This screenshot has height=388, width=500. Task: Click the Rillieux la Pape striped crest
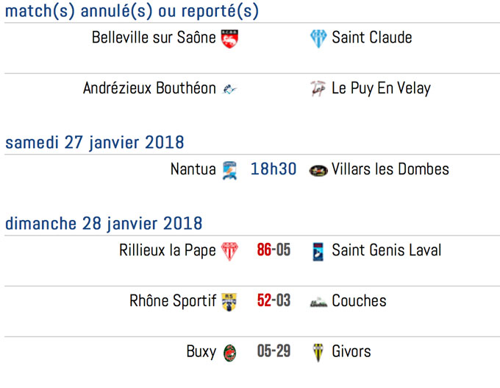tap(229, 251)
